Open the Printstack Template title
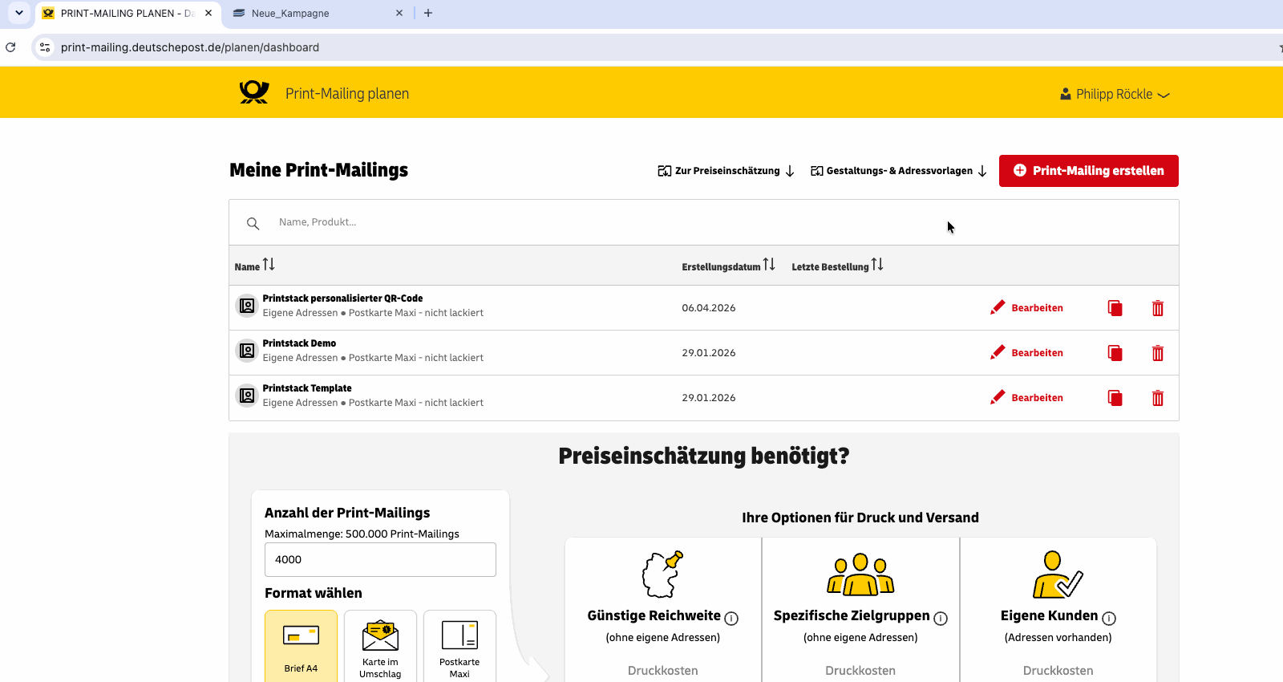The width and height of the screenshot is (1283, 682). click(x=307, y=388)
